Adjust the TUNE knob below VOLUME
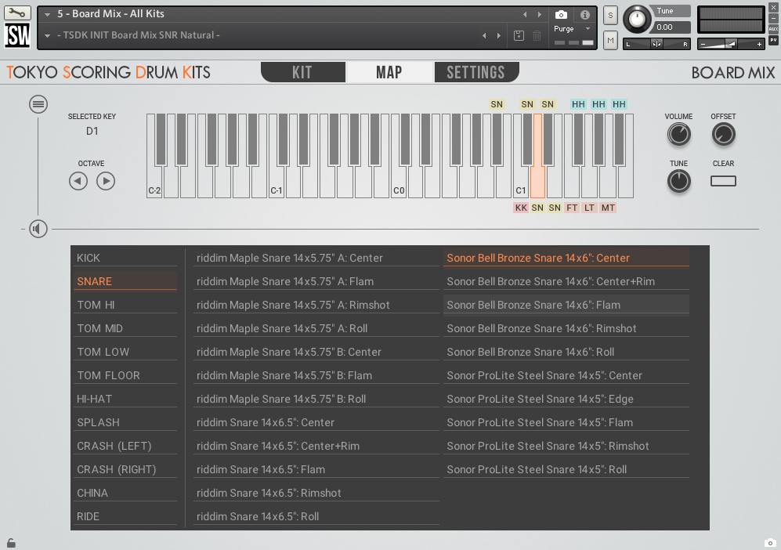 pyautogui.click(x=678, y=181)
